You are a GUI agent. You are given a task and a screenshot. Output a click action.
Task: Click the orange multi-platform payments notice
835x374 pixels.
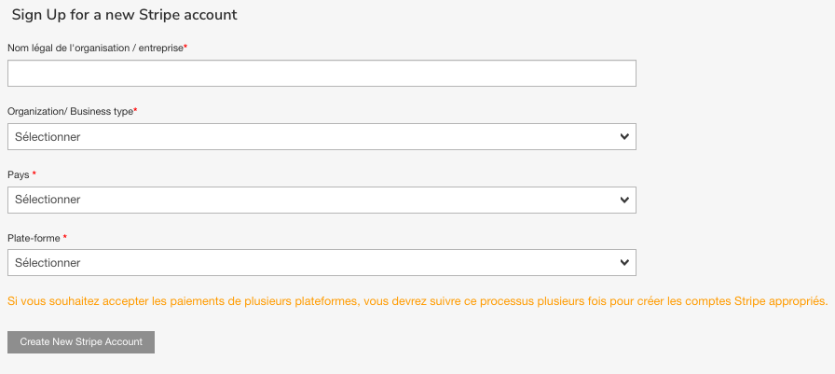[x=417, y=301]
